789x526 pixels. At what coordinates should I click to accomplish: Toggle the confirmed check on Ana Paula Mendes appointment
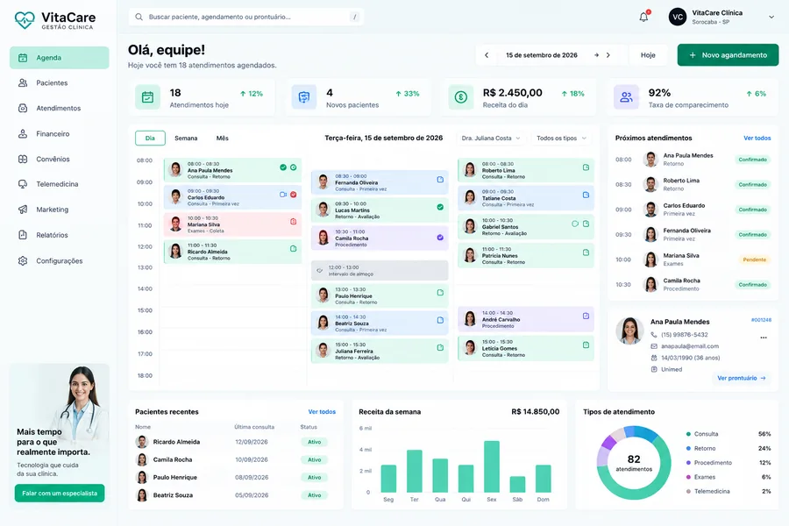[283, 167]
